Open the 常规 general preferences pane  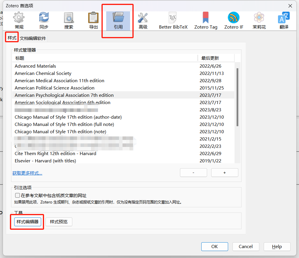pos(19,21)
